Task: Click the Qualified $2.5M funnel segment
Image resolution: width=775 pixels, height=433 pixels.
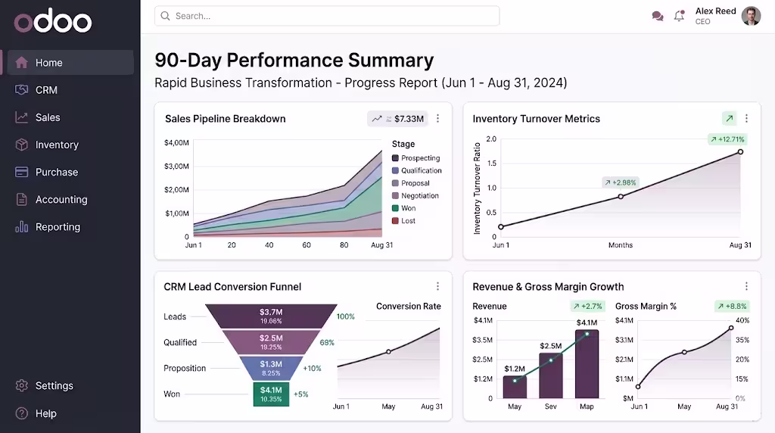Action: [x=271, y=342]
